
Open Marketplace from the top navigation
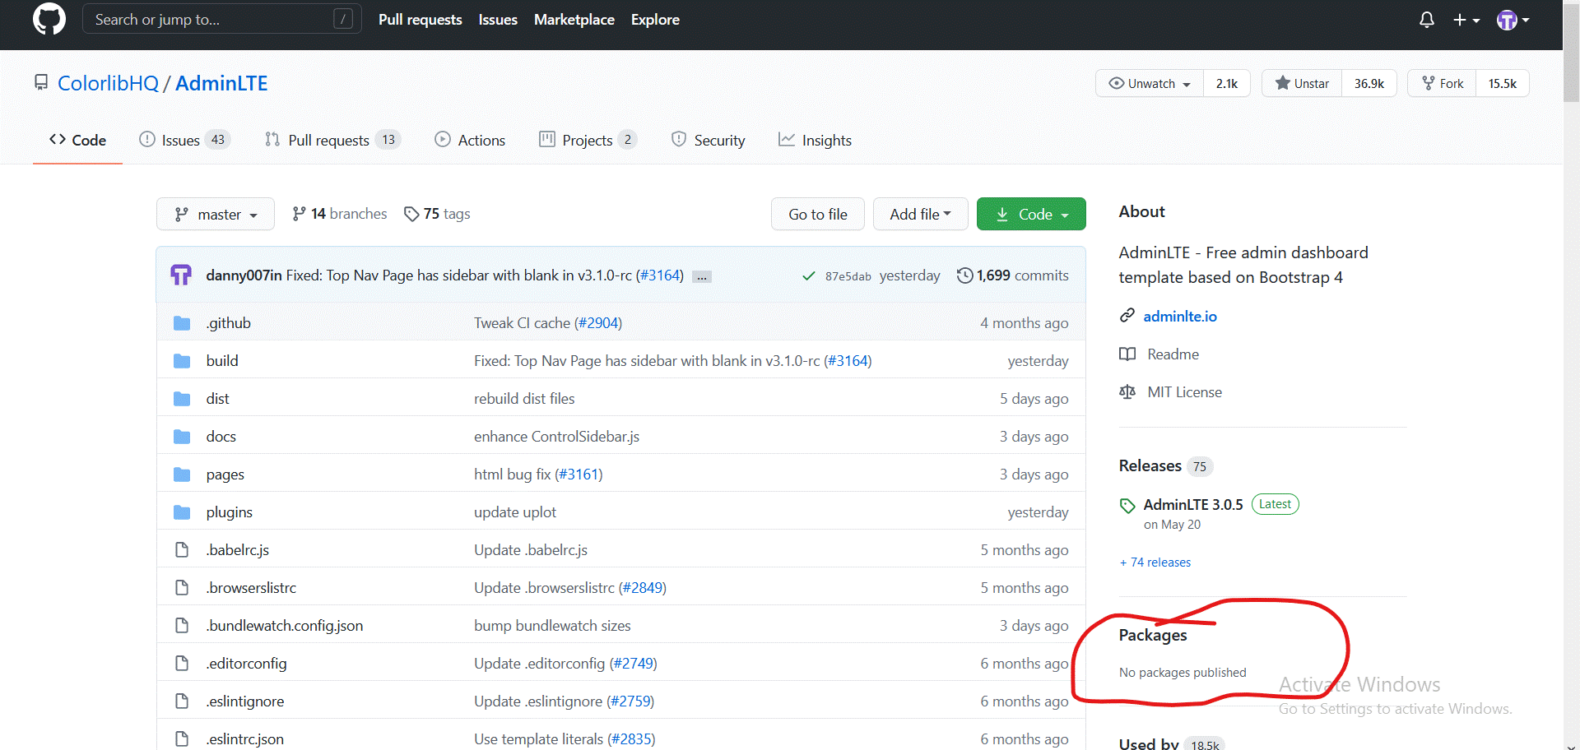coord(574,19)
